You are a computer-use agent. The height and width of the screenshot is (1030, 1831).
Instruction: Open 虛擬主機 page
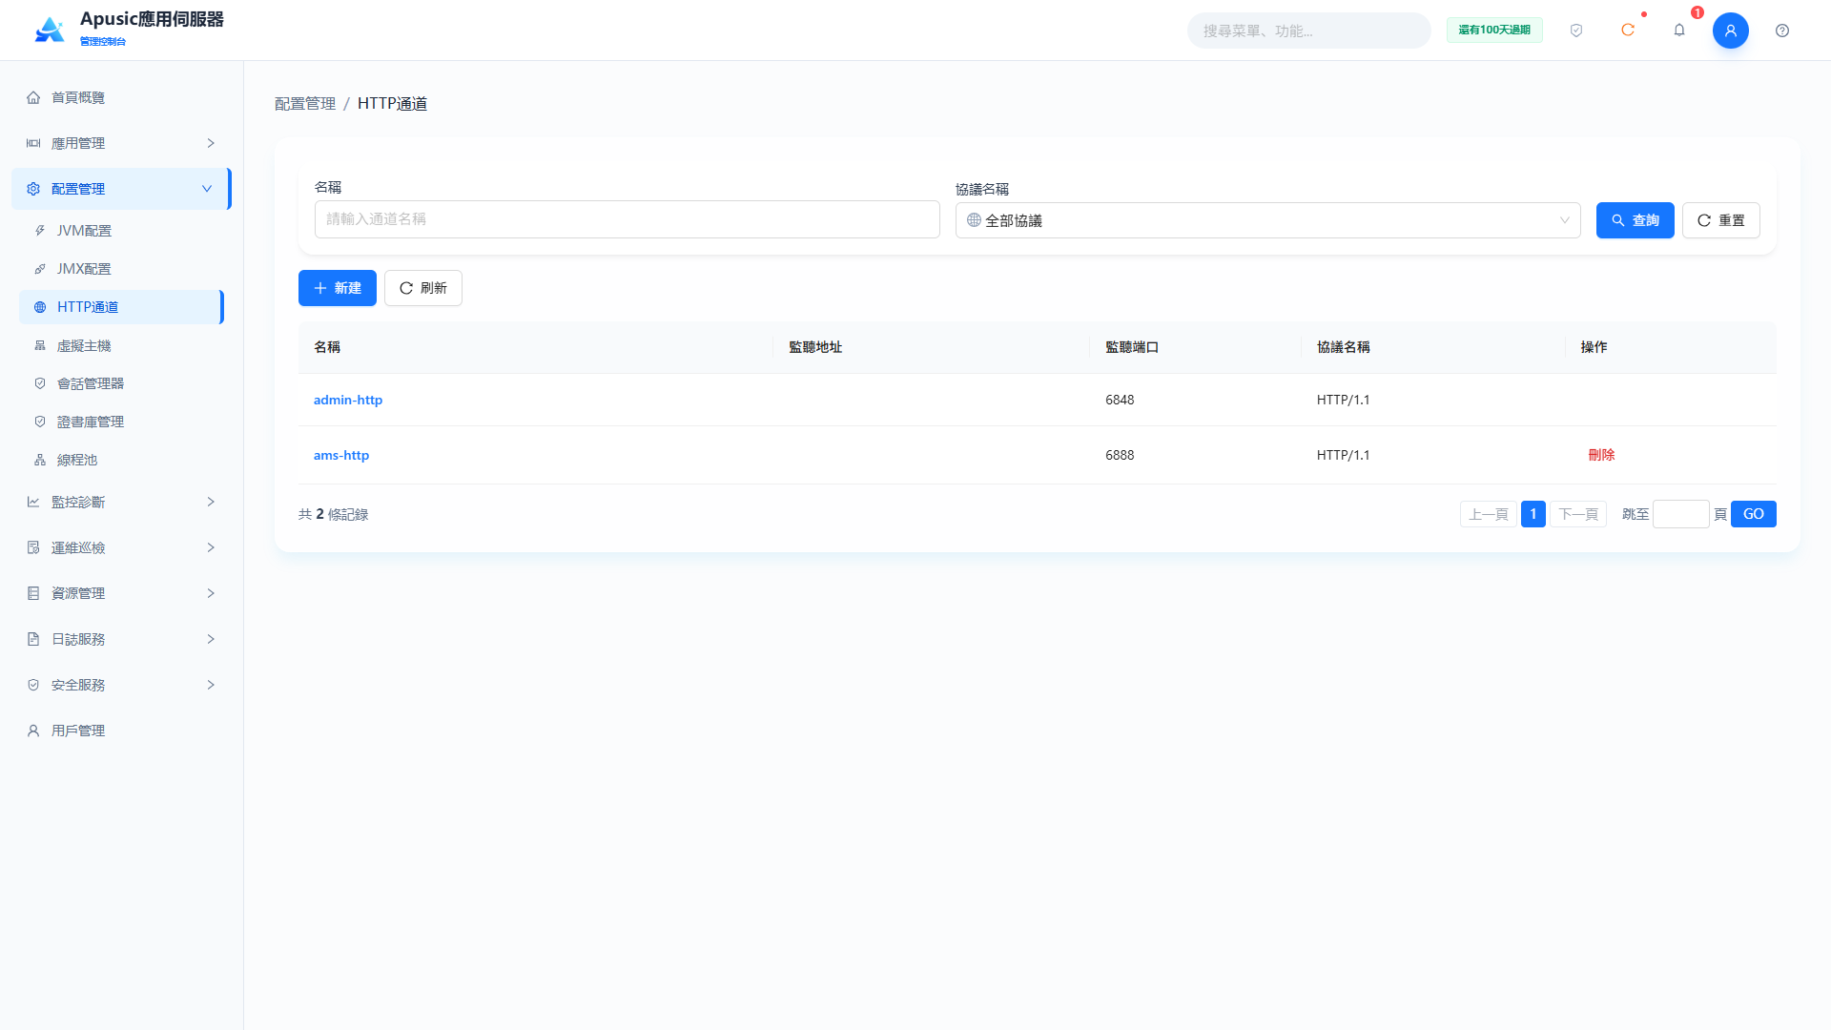tap(121, 345)
